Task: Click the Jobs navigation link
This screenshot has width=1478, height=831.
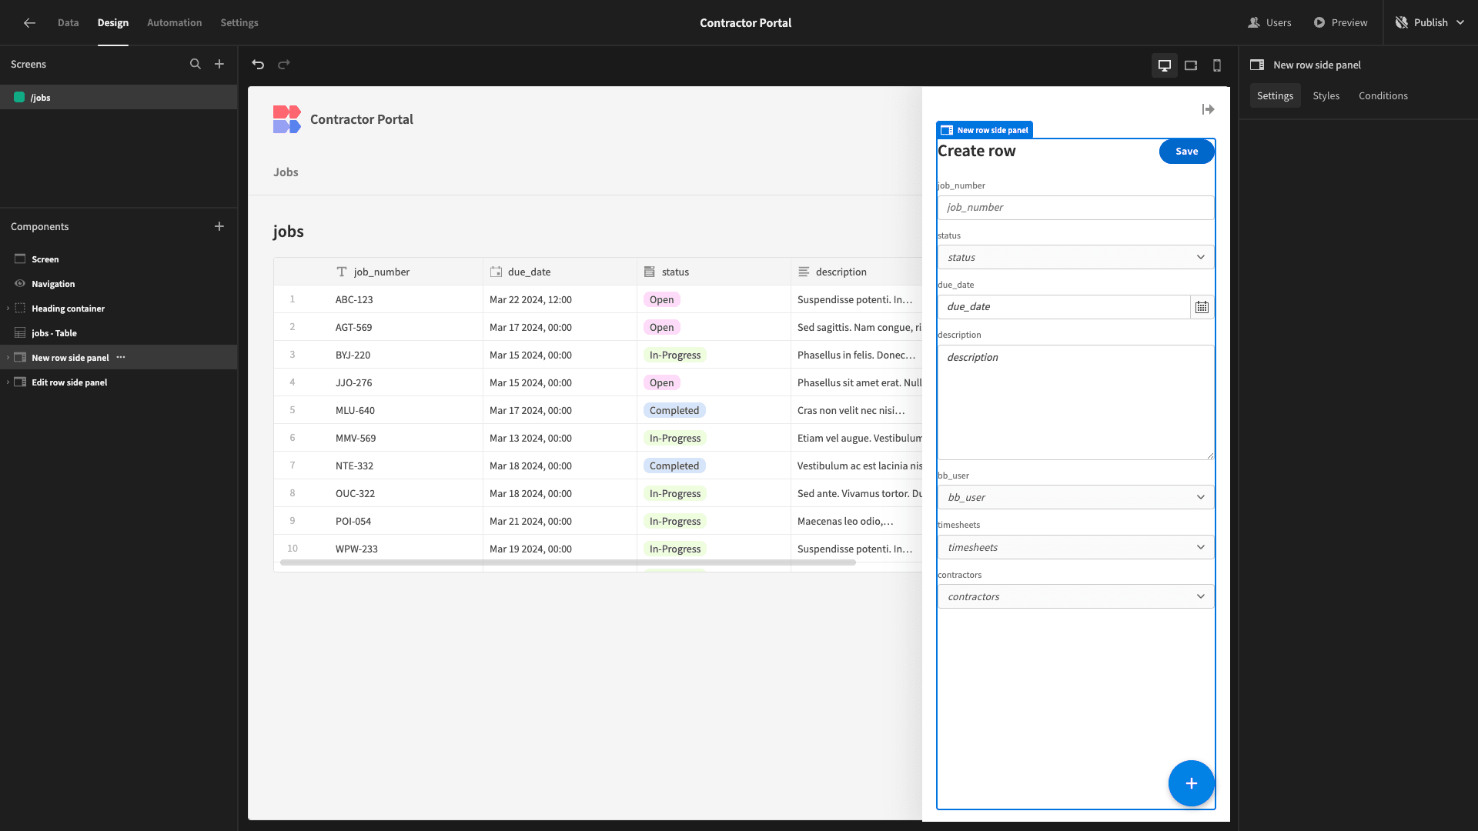Action: (286, 172)
